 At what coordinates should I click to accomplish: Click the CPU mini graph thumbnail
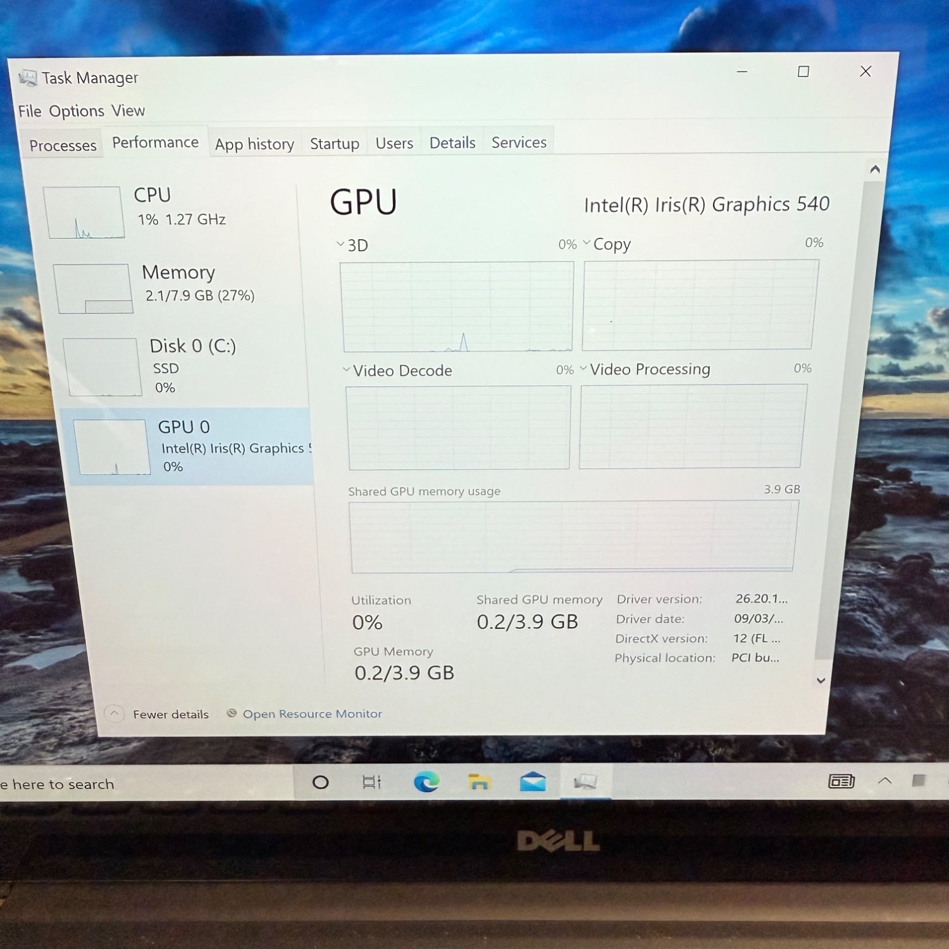(x=84, y=213)
